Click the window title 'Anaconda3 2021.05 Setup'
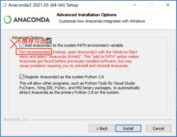 click(x=43, y=5)
